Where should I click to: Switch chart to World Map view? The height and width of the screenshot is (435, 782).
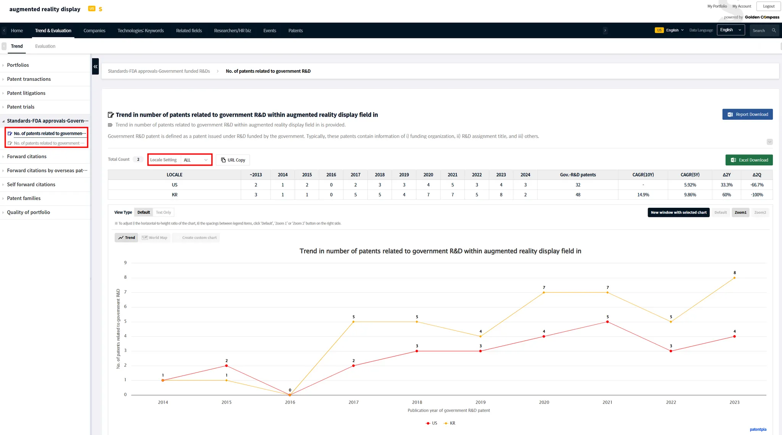click(155, 238)
